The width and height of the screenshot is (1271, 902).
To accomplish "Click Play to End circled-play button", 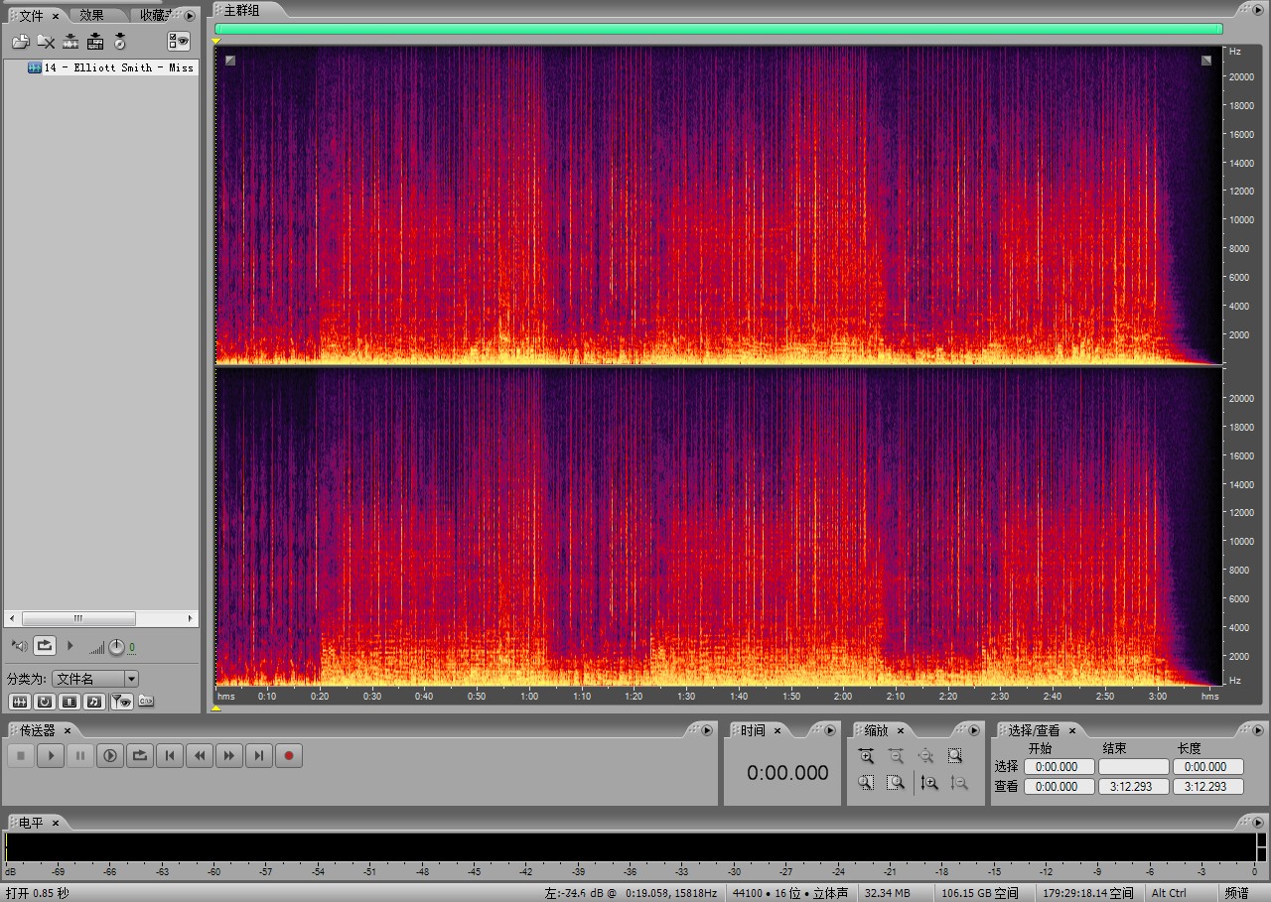I will (110, 756).
